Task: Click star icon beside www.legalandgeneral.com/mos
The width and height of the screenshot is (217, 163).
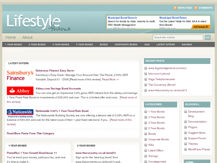Action: point(146,68)
